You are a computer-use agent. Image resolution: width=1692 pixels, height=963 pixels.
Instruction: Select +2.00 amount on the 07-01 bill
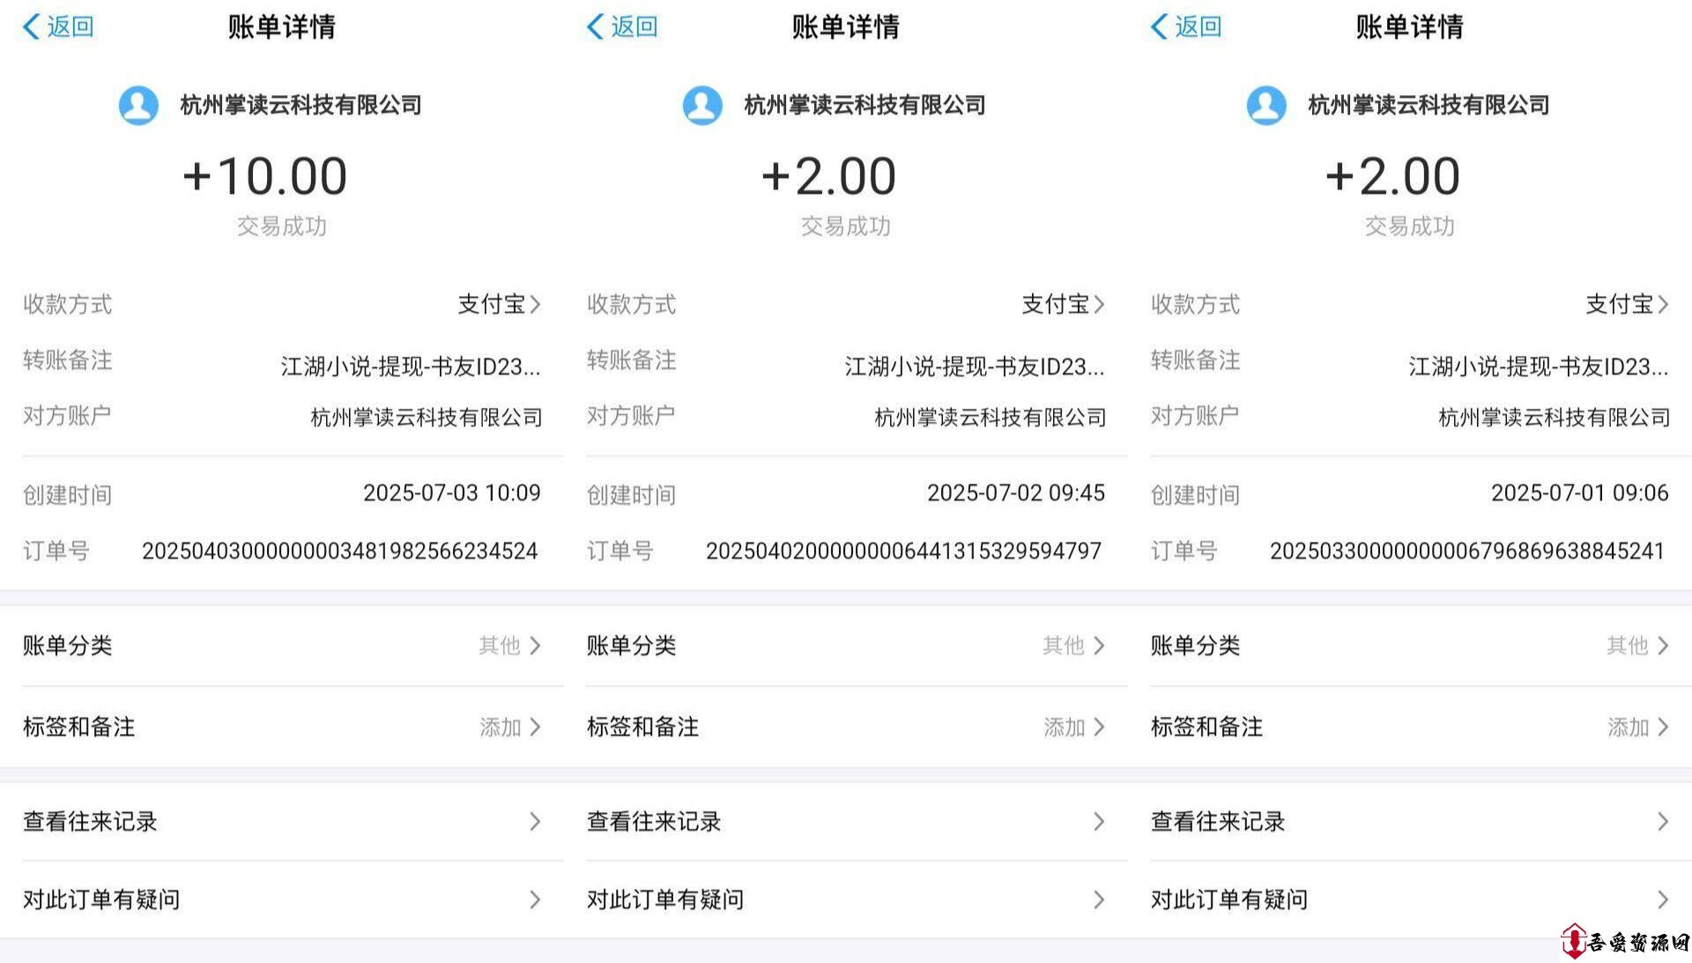click(1392, 175)
